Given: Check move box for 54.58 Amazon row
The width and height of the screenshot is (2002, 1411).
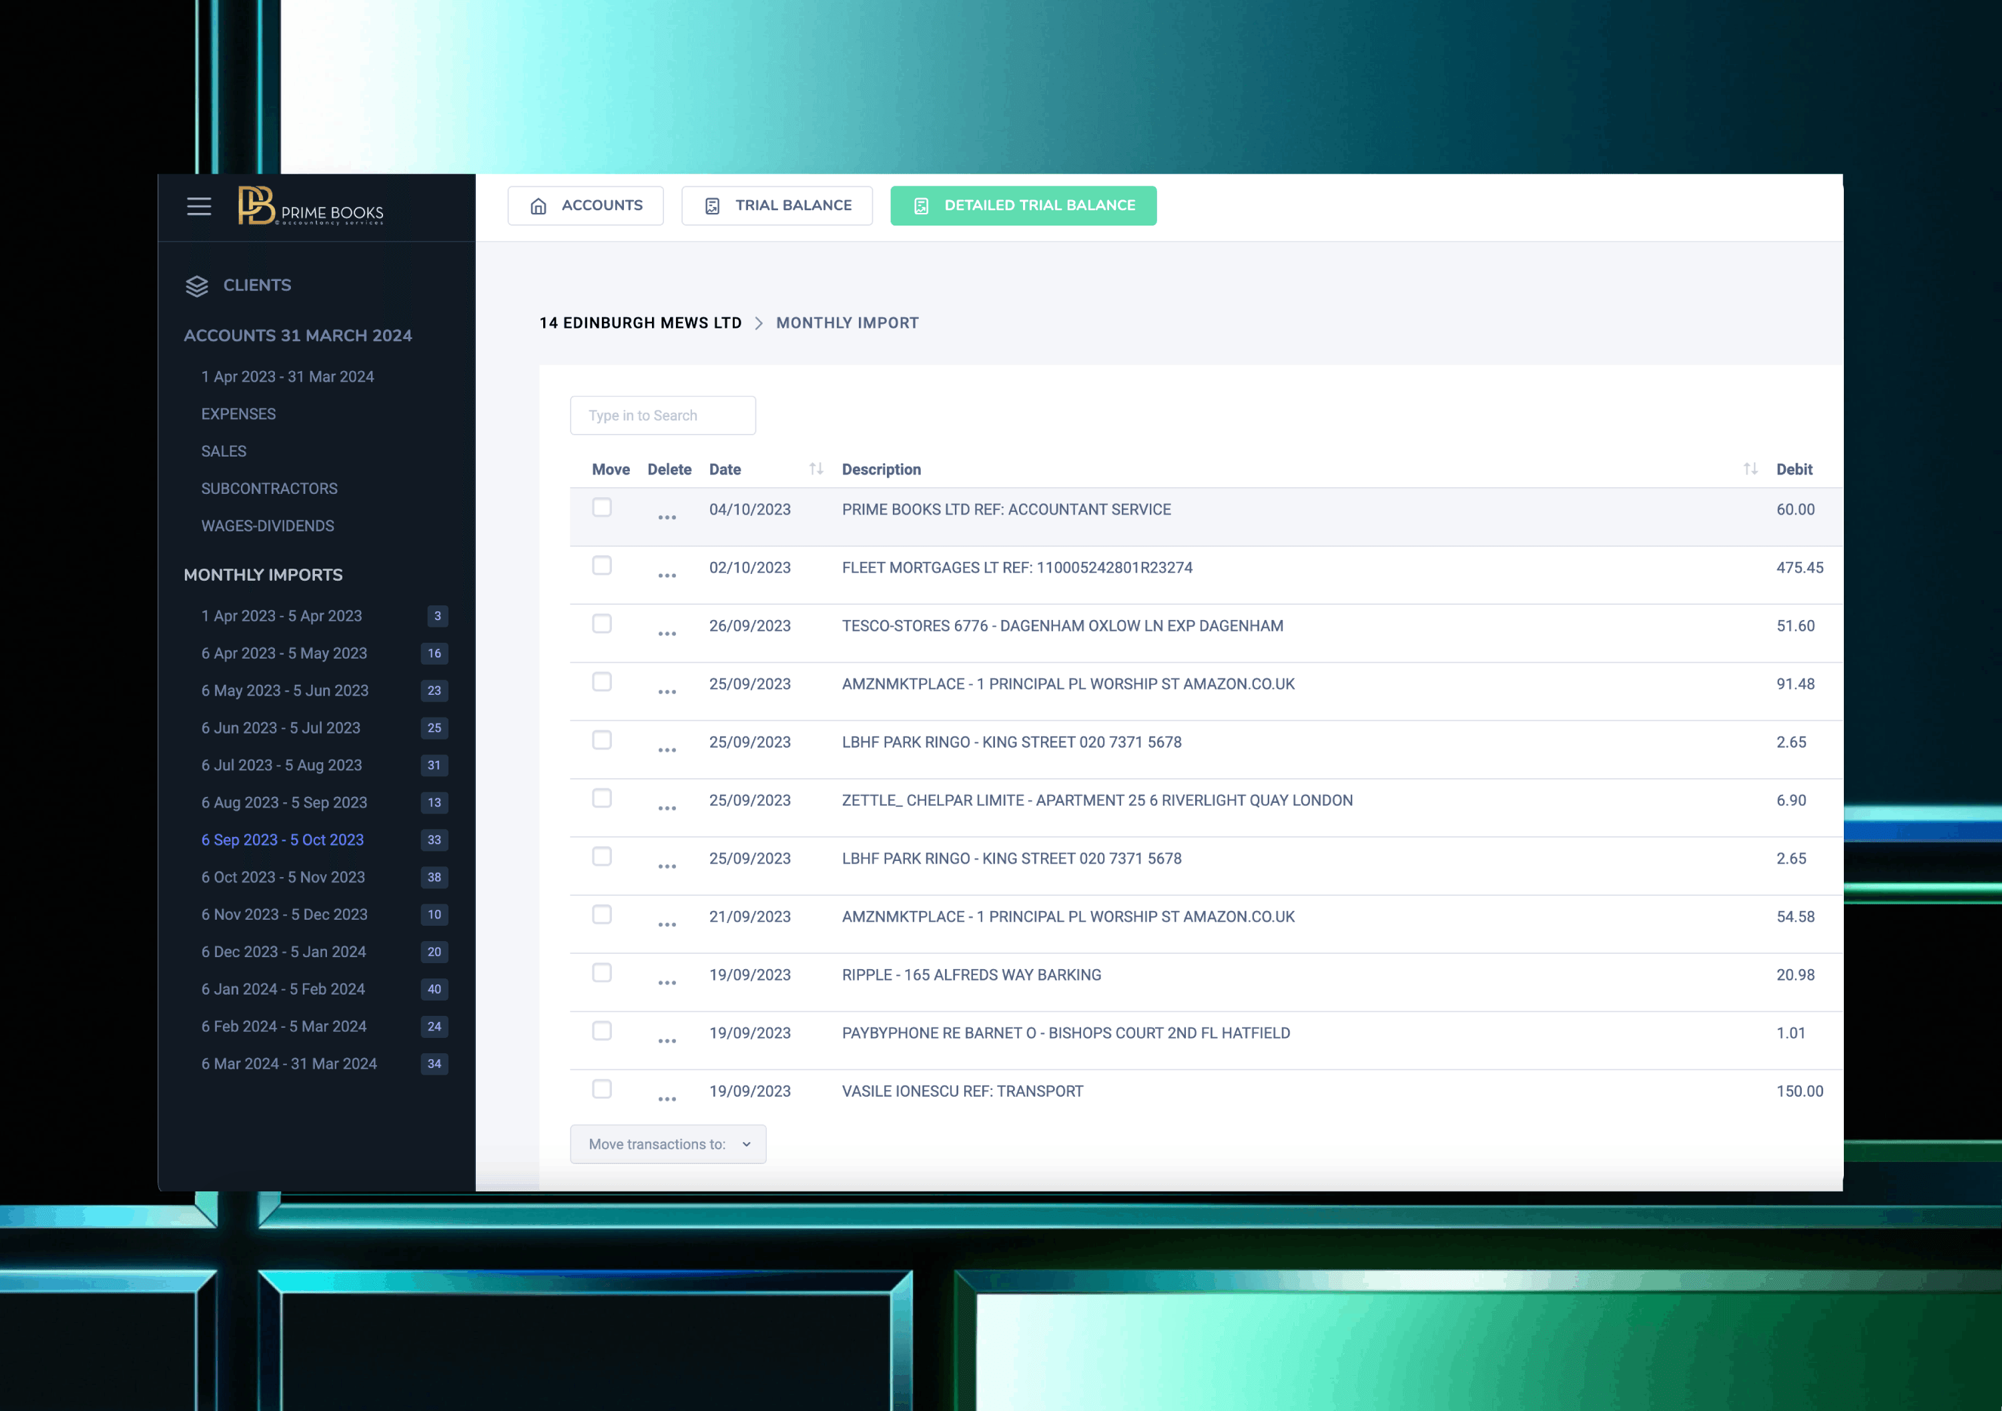Looking at the screenshot, I should (602, 915).
